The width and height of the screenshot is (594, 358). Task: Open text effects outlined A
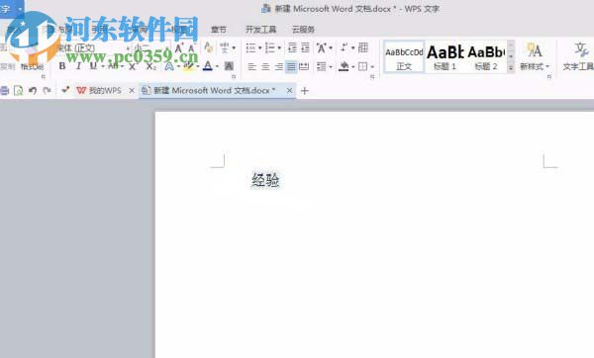tap(169, 66)
